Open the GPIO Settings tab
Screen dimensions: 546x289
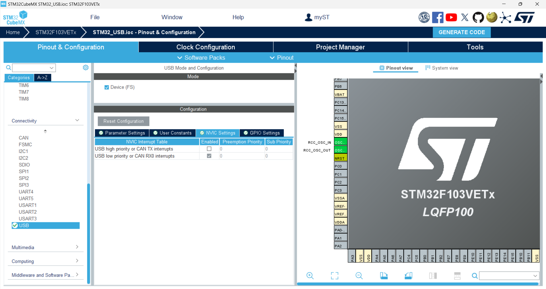[262, 133]
